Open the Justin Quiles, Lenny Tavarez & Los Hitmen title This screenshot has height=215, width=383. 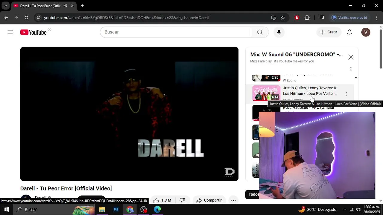point(310,91)
